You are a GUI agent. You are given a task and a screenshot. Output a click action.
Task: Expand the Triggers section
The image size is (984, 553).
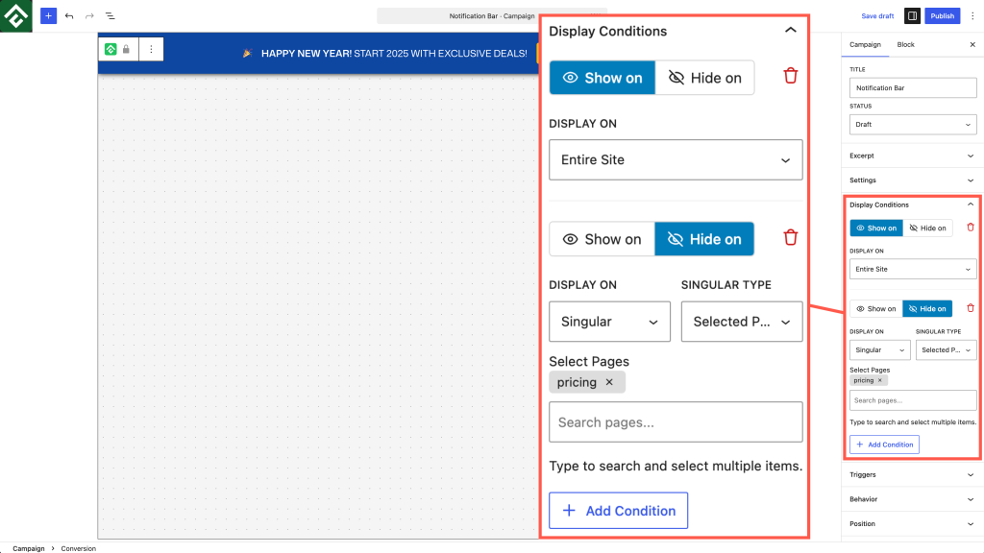point(912,474)
